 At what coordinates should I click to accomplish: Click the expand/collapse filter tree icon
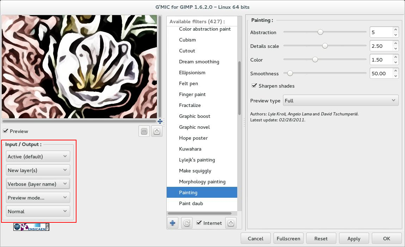tap(231, 223)
